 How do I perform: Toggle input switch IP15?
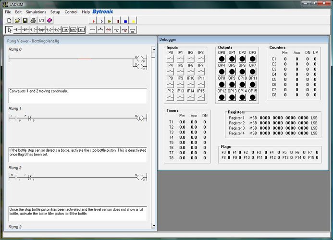point(201,97)
